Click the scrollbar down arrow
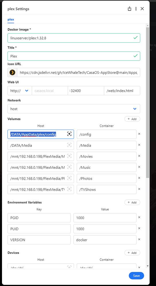This screenshot has width=156, height=286. tap(148, 266)
